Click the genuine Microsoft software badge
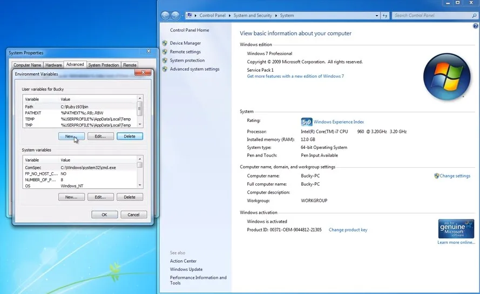 (456, 229)
